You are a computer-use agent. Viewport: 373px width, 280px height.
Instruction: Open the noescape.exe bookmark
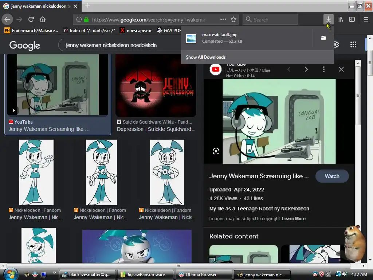[136, 31]
